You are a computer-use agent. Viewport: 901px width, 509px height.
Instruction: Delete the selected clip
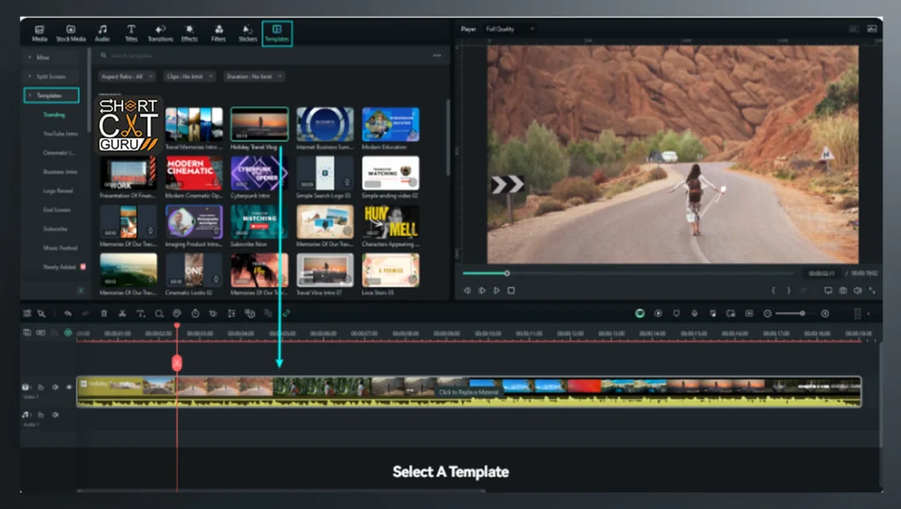[104, 313]
